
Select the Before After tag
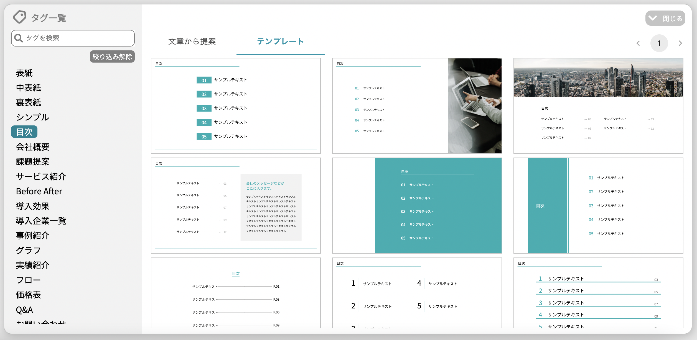pos(39,191)
